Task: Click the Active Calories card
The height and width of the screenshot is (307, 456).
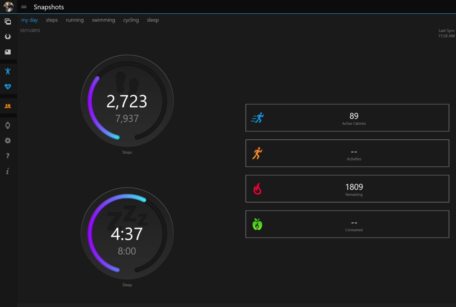Action: 347,118
